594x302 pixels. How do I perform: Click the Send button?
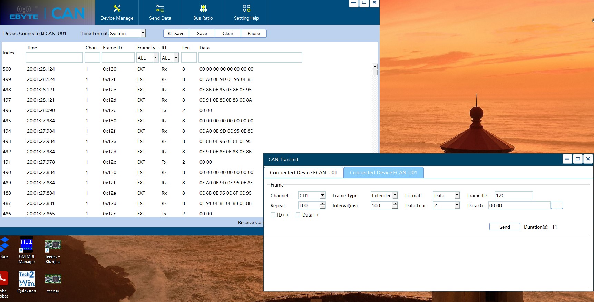[x=505, y=227]
